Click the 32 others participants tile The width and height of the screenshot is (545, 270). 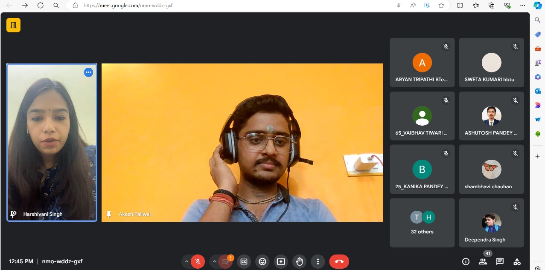(x=422, y=223)
